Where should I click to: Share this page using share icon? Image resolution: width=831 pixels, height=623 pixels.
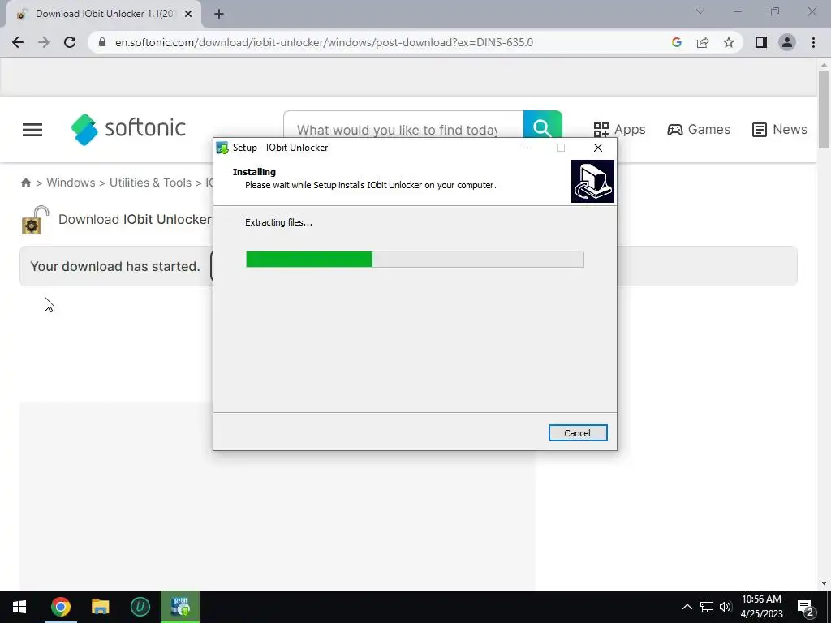point(703,42)
